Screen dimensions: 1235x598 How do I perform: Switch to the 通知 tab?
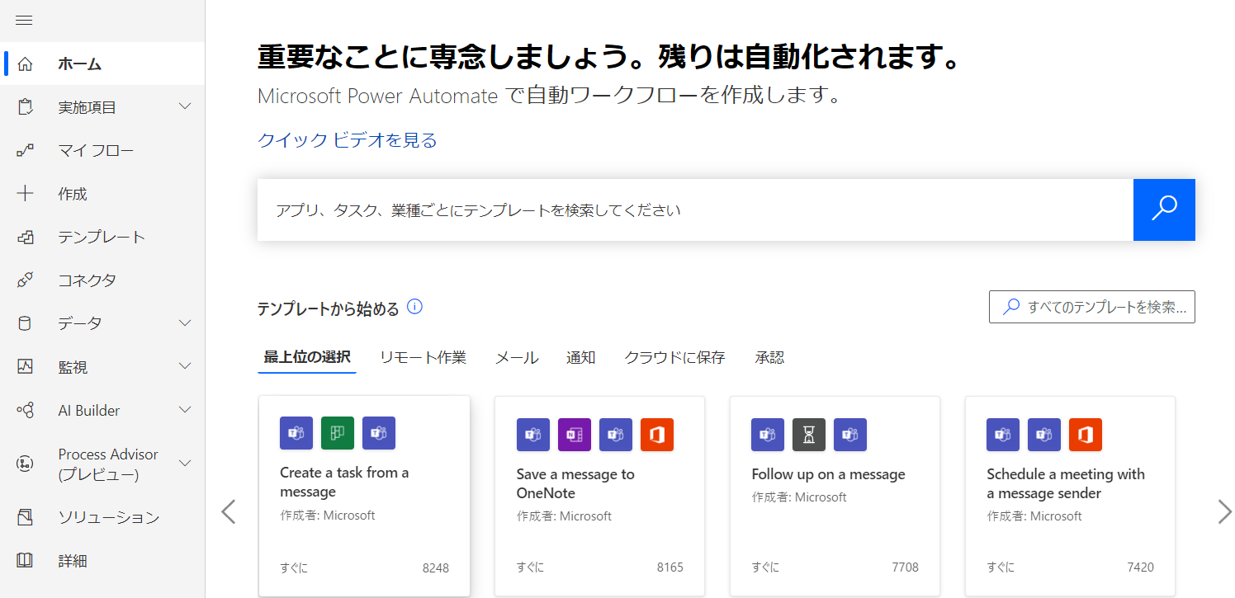coord(581,358)
